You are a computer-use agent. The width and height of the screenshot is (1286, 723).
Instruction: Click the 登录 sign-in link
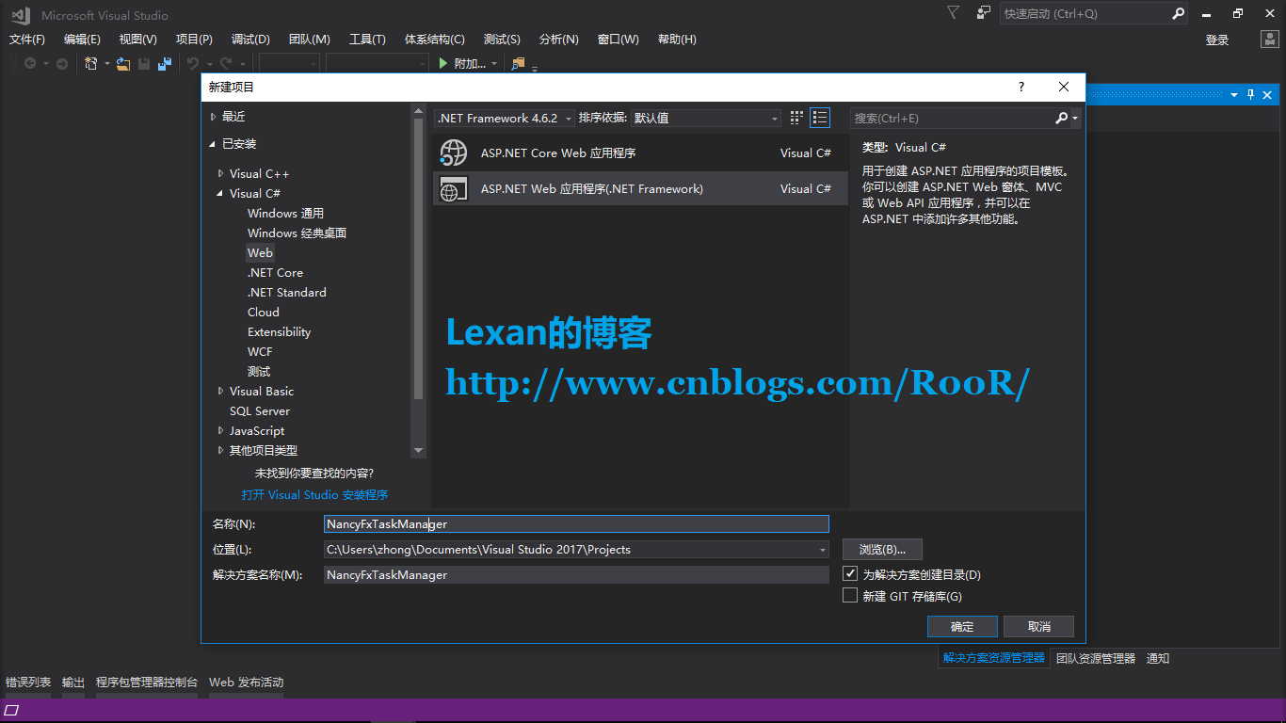tap(1217, 40)
